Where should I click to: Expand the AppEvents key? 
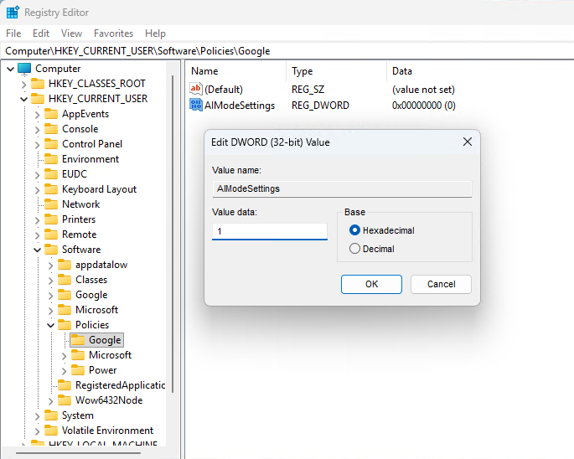click(37, 114)
